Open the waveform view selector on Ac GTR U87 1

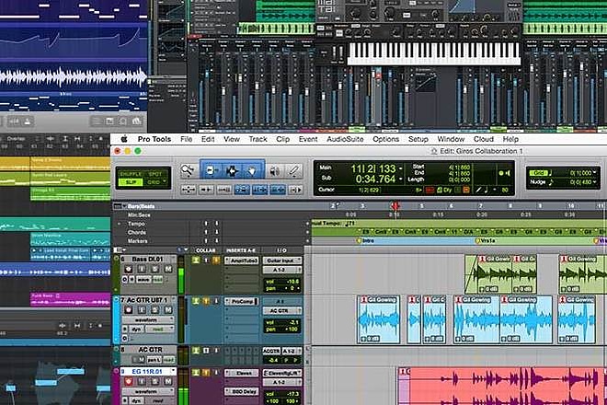point(147,320)
